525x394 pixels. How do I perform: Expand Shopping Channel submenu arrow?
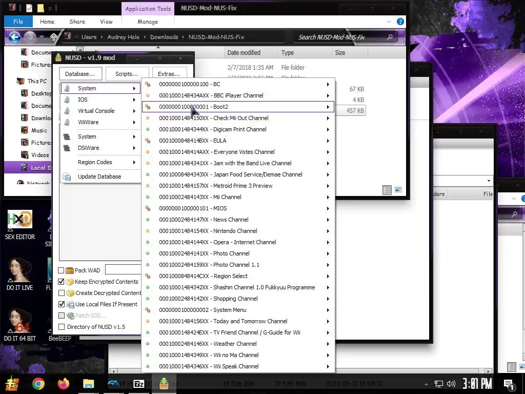click(328, 299)
